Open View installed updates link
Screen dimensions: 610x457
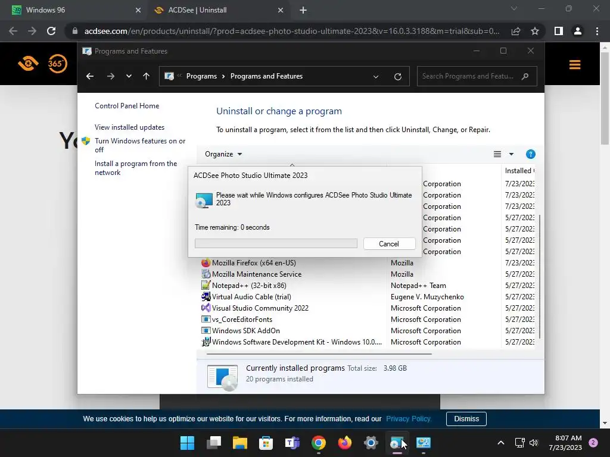coord(129,127)
